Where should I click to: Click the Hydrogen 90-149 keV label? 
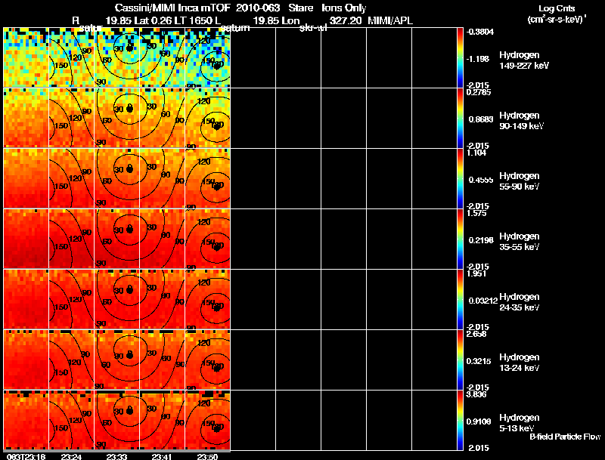click(x=521, y=121)
